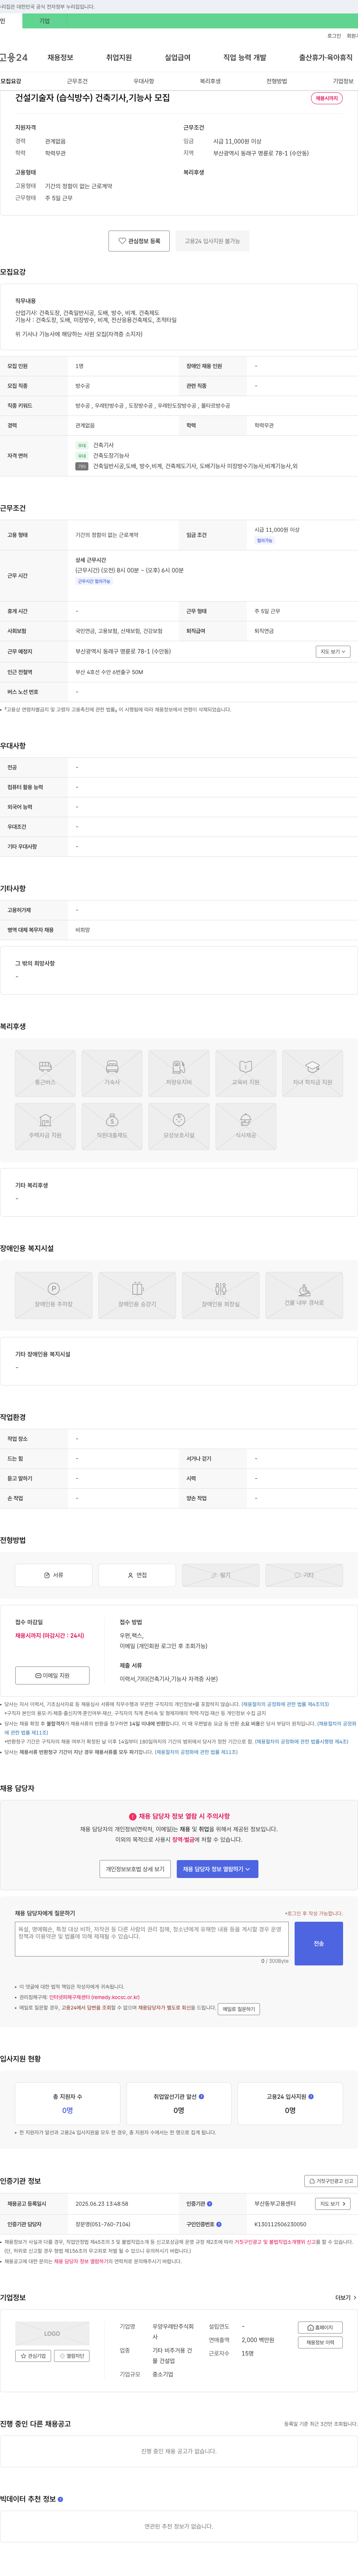Screen dimensions: 358x2576
Task: Click the 이메일 지원 button
Action: coord(52,1675)
